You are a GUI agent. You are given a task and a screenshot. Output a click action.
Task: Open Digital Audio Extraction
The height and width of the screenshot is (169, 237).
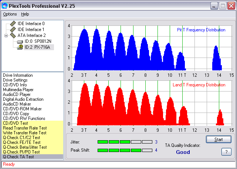23,99
